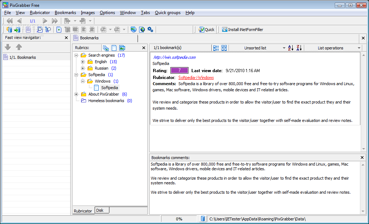The image size is (369, 224).
Task: Click the Quick button
Action: tap(206, 30)
